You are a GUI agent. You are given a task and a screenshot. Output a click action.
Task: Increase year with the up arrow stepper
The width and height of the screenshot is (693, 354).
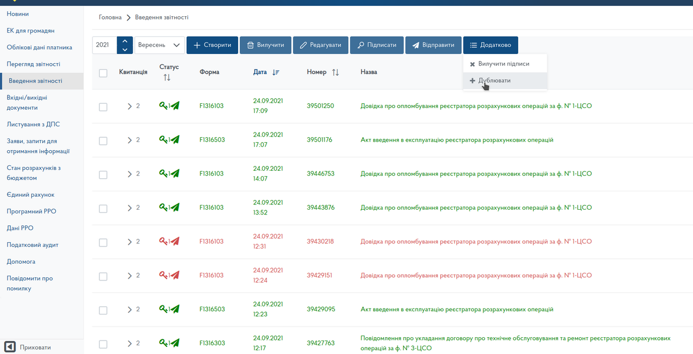pyautogui.click(x=125, y=41)
